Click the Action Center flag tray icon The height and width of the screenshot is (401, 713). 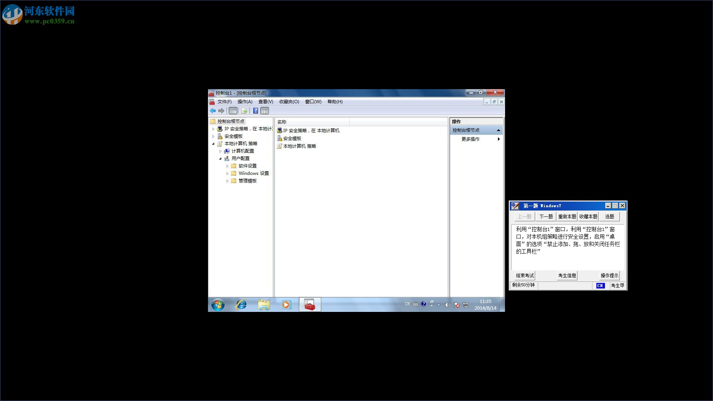pyautogui.click(x=457, y=305)
